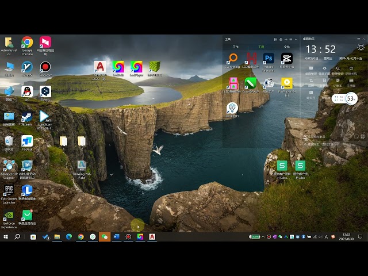This screenshot has height=276, width=368.
Task: Launch the light bulb LED control shortcut
Action: click(x=232, y=108)
